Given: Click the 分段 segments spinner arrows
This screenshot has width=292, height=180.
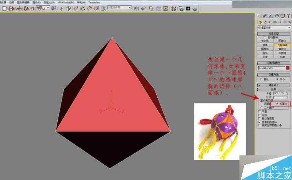Looking at the screenshot, I should 286,97.
